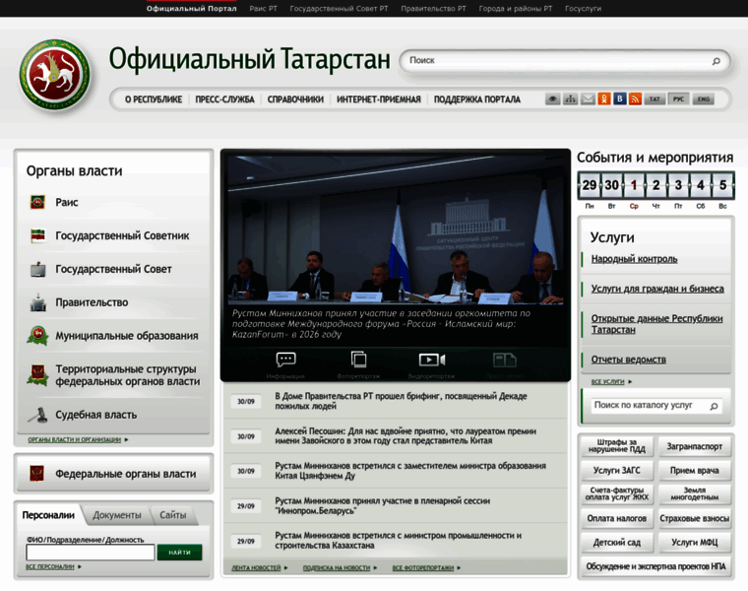Open news about Иннопром.Беларусь plenary session

[x=382, y=505]
